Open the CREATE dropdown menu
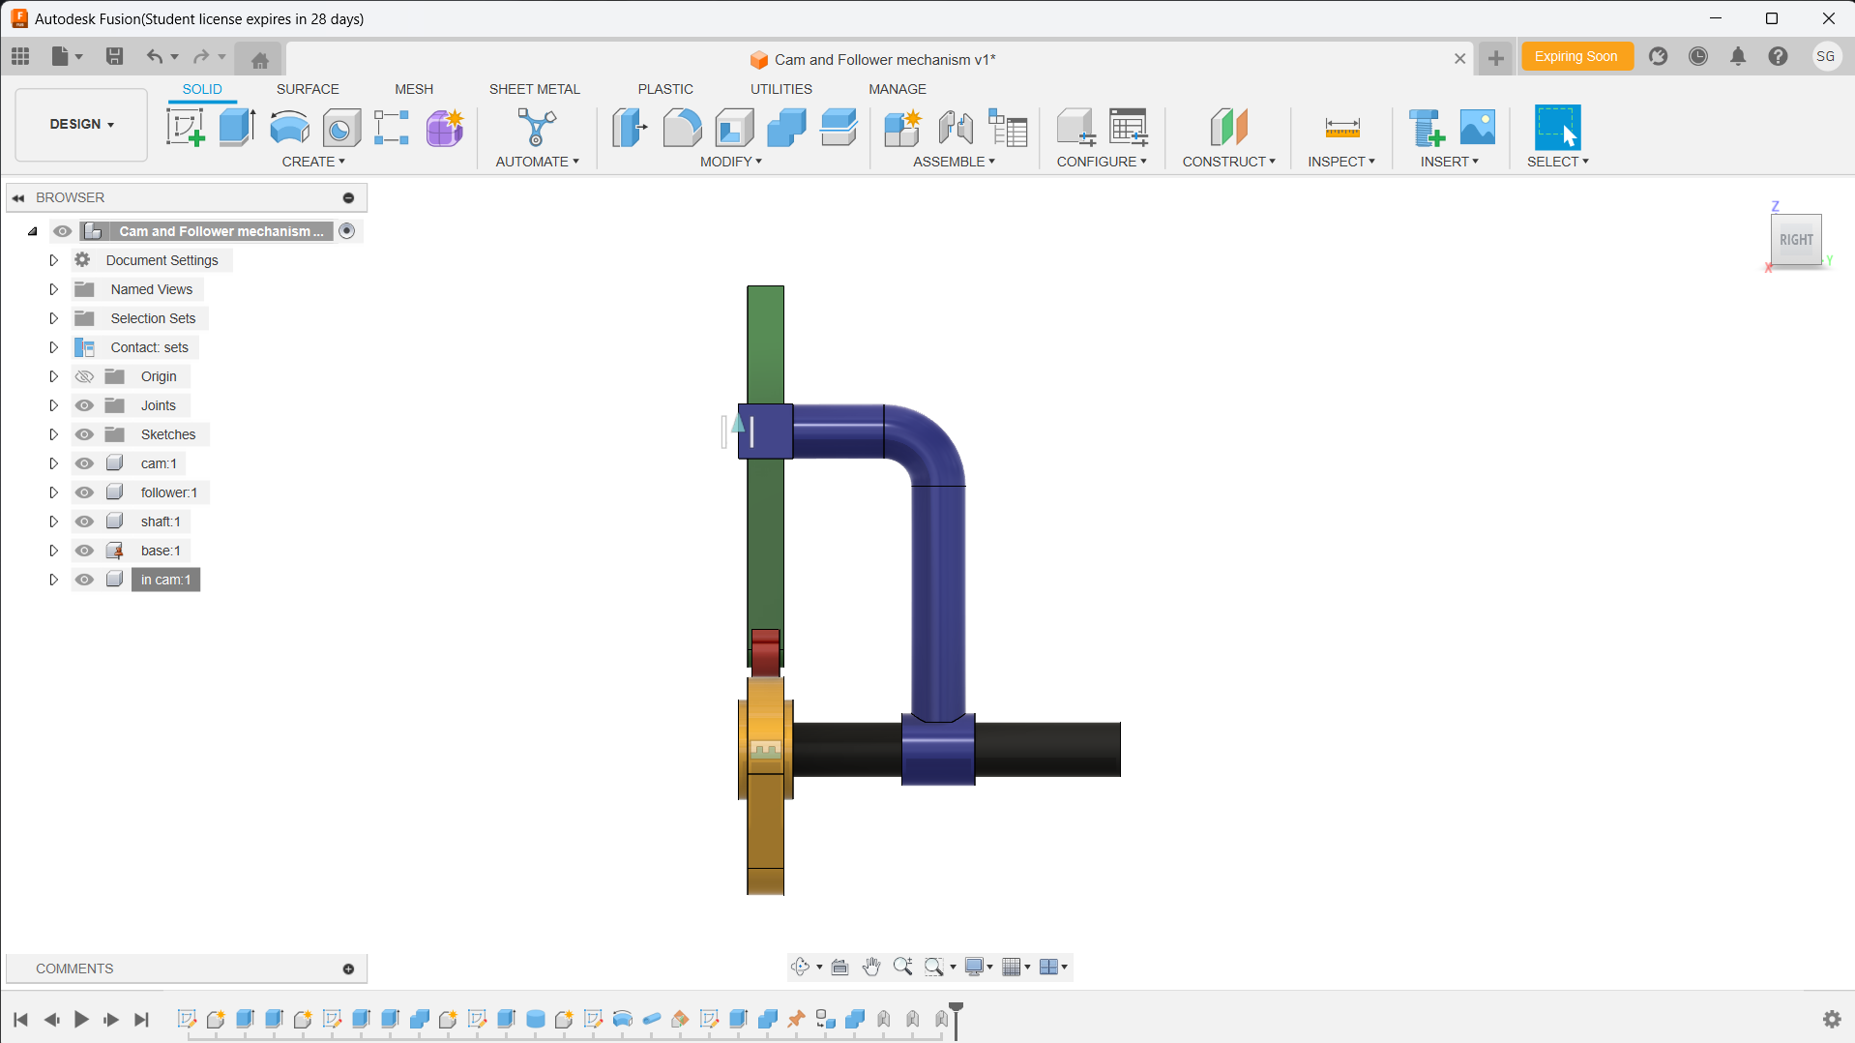This screenshot has height=1043, width=1855. point(313,162)
